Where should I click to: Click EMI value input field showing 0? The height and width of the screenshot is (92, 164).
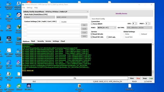[134, 24]
